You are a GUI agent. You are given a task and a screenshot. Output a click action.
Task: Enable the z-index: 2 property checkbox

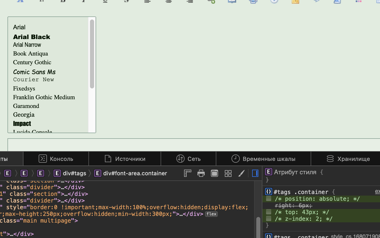tap(269, 219)
